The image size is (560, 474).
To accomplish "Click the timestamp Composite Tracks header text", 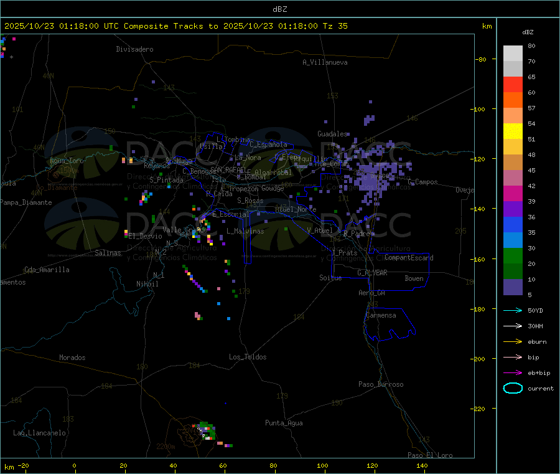I will tap(176, 26).
